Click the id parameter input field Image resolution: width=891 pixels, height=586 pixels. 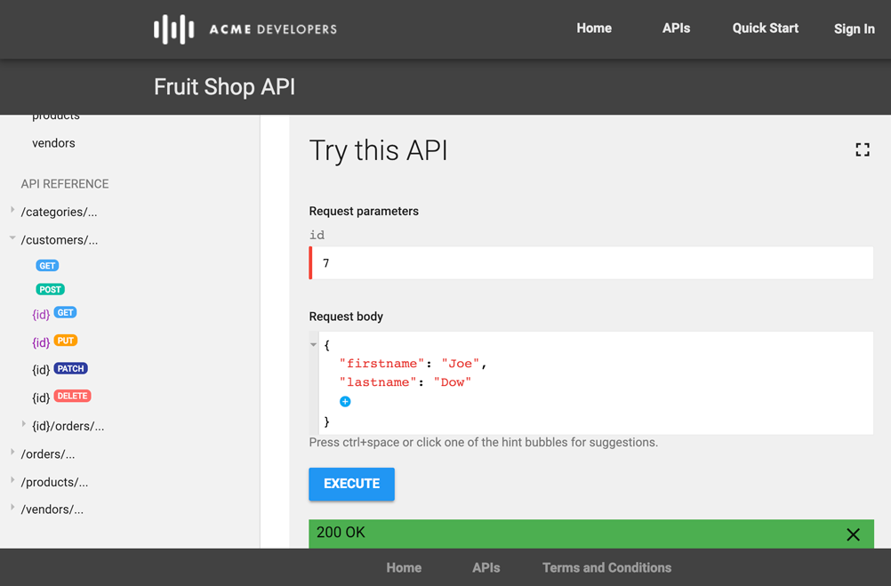591,263
